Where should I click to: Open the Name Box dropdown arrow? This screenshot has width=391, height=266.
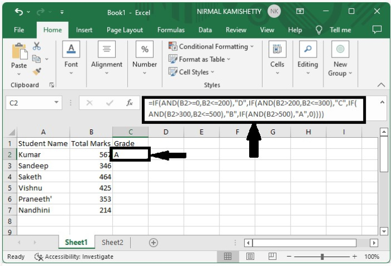coord(56,103)
